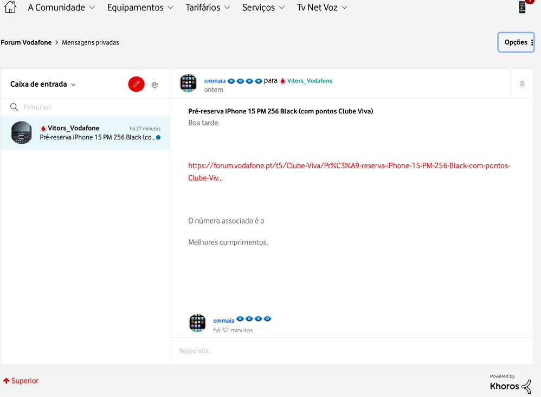Open the user avatar with notification badge

coord(523,7)
